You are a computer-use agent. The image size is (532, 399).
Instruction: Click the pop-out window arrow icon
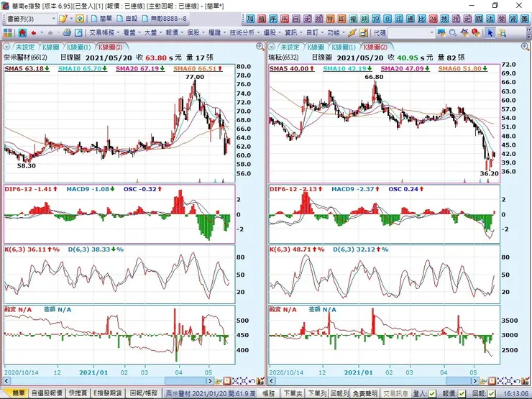(78, 33)
